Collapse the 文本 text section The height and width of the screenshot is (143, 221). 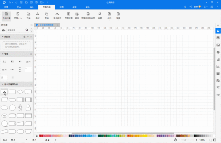tap(3, 54)
